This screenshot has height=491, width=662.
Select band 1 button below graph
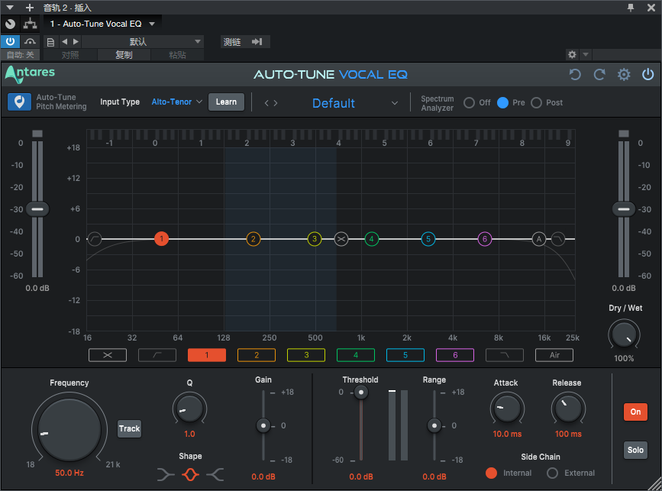[207, 355]
